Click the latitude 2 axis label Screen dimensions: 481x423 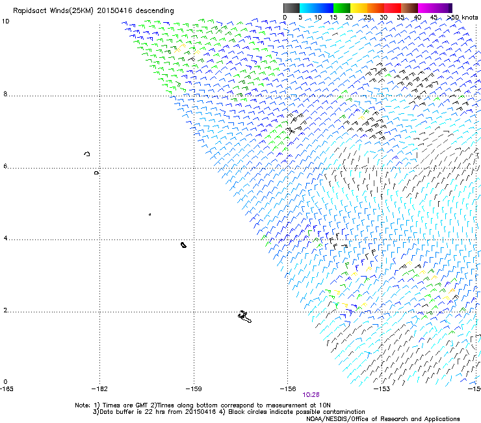pyautogui.click(x=5, y=310)
